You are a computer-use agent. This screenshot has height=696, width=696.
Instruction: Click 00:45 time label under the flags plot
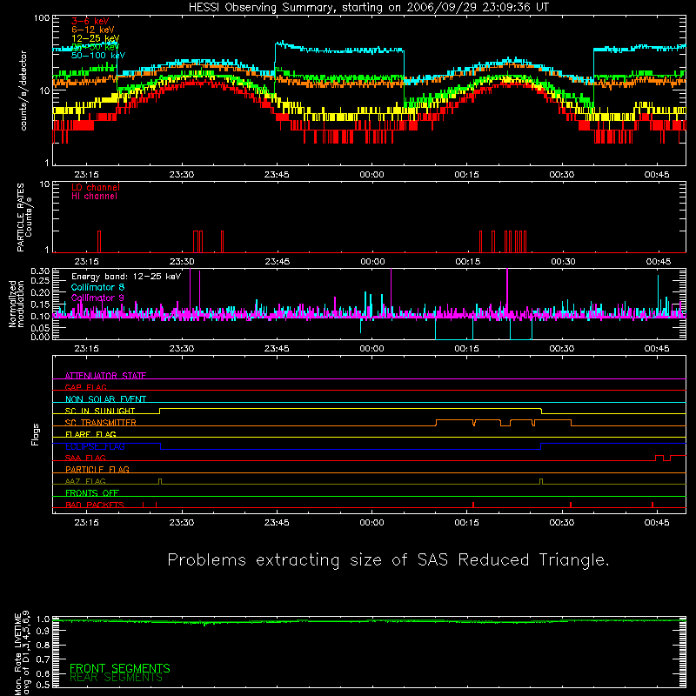pyautogui.click(x=657, y=523)
